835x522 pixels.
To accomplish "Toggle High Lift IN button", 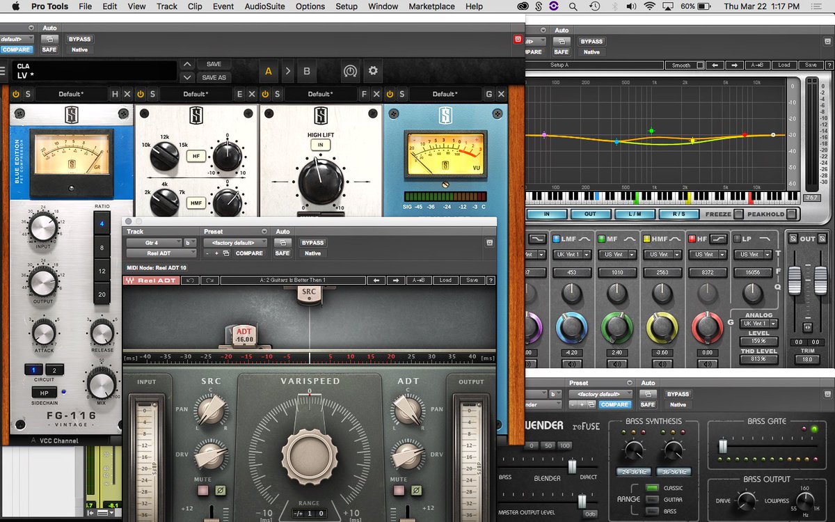I will (320, 145).
